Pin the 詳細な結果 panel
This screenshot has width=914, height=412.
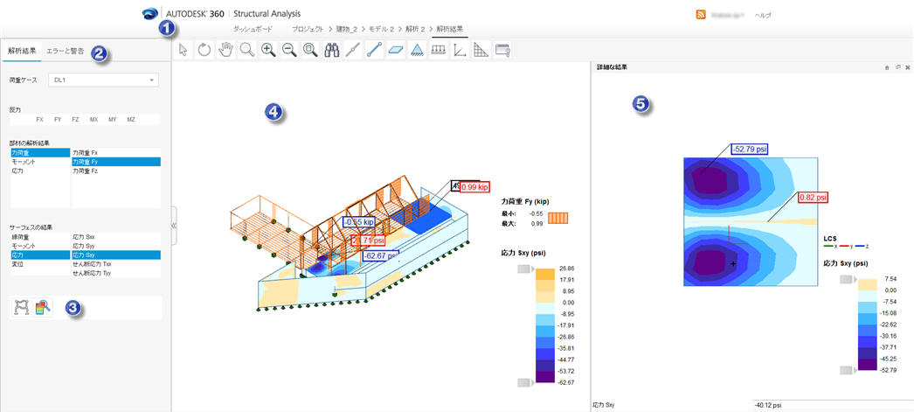(887, 67)
